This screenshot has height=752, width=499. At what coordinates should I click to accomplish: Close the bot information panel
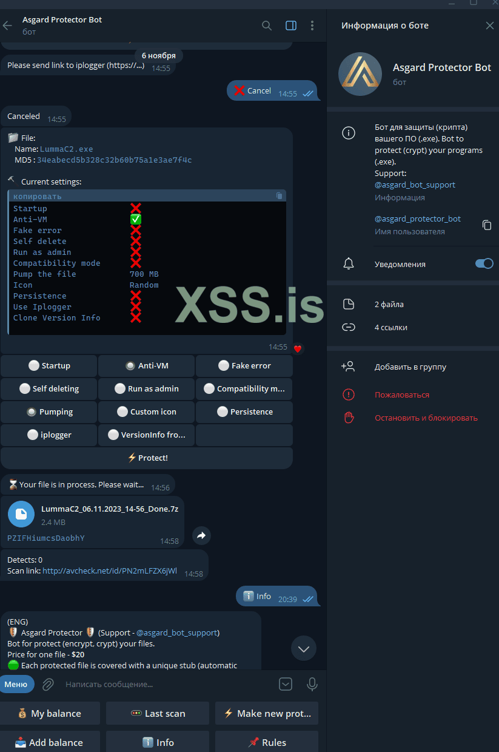tap(490, 25)
